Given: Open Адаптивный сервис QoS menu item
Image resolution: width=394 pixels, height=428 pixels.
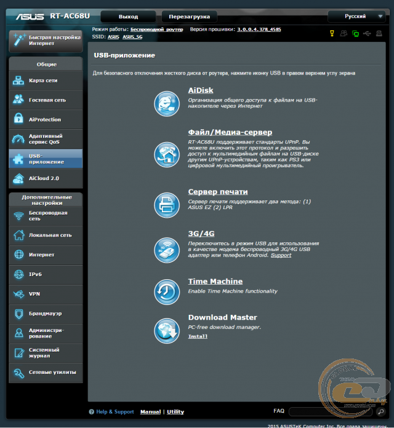Looking at the screenshot, I should 46,139.
